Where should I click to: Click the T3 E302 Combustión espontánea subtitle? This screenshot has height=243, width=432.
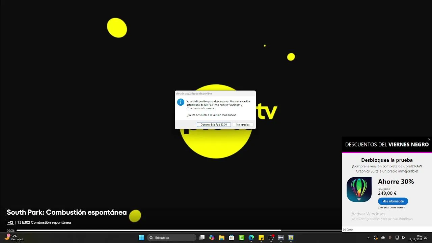tap(44, 222)
